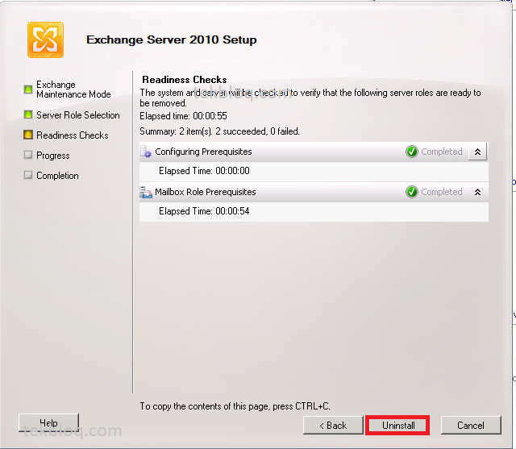The image size is (516, 449).
Task: Click green check icon for Mailbox Role Prerequisites
Action: pos(412,192)
